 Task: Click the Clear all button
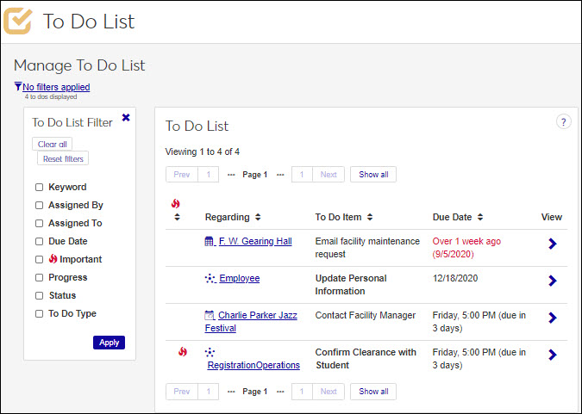(x=53, y=145)
